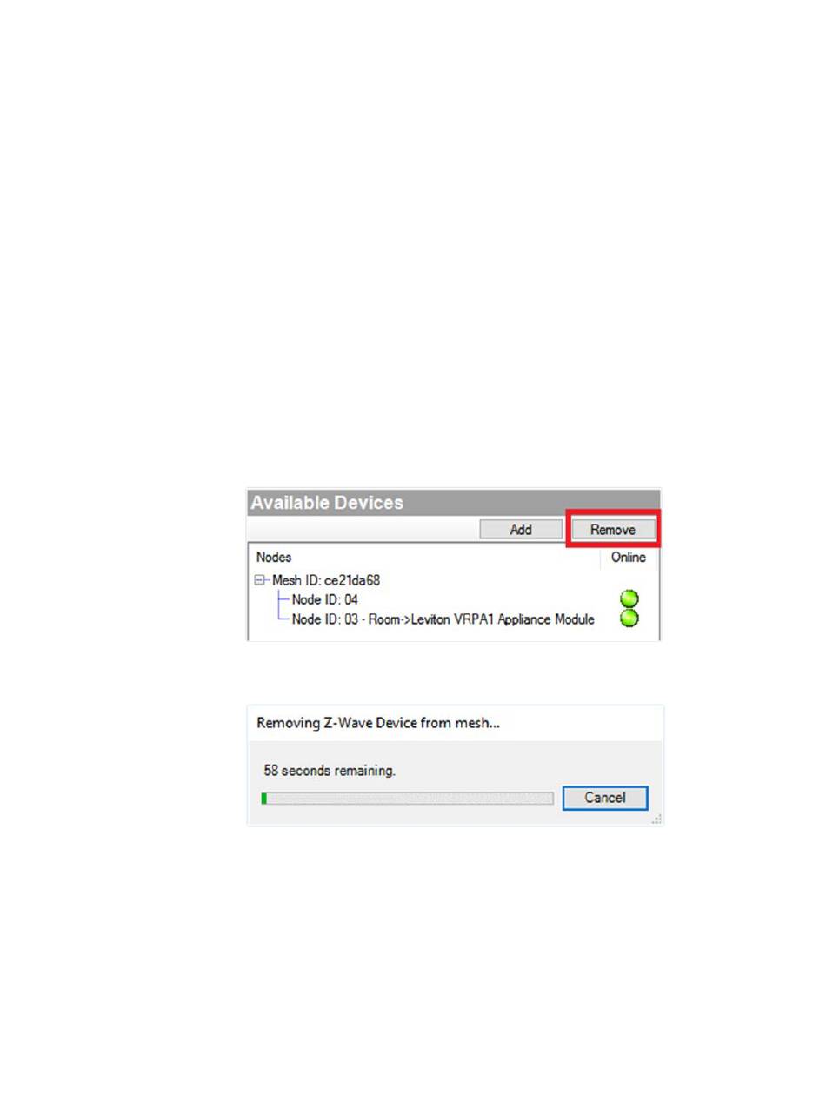Click the green online status of Node 03
The height and width of the screenshot is (1110, 826).
tap(629, 619)
